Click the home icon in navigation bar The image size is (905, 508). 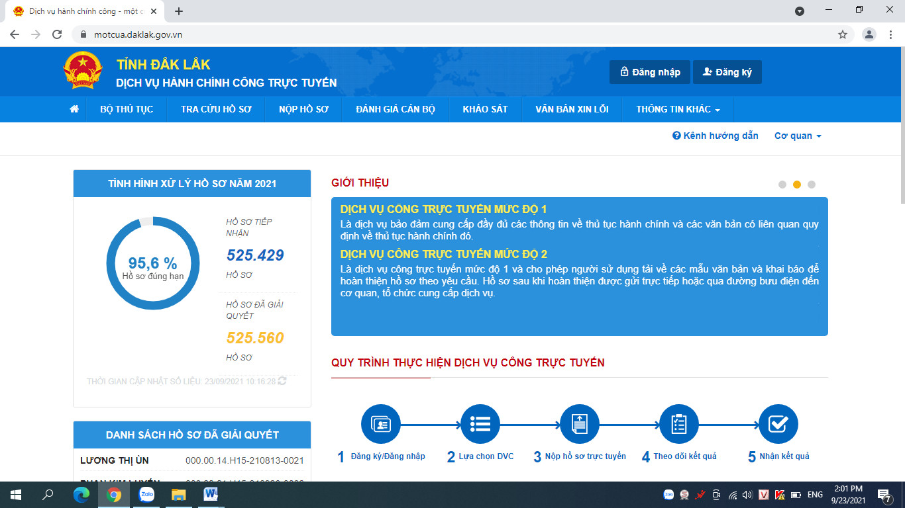point(74,109)
